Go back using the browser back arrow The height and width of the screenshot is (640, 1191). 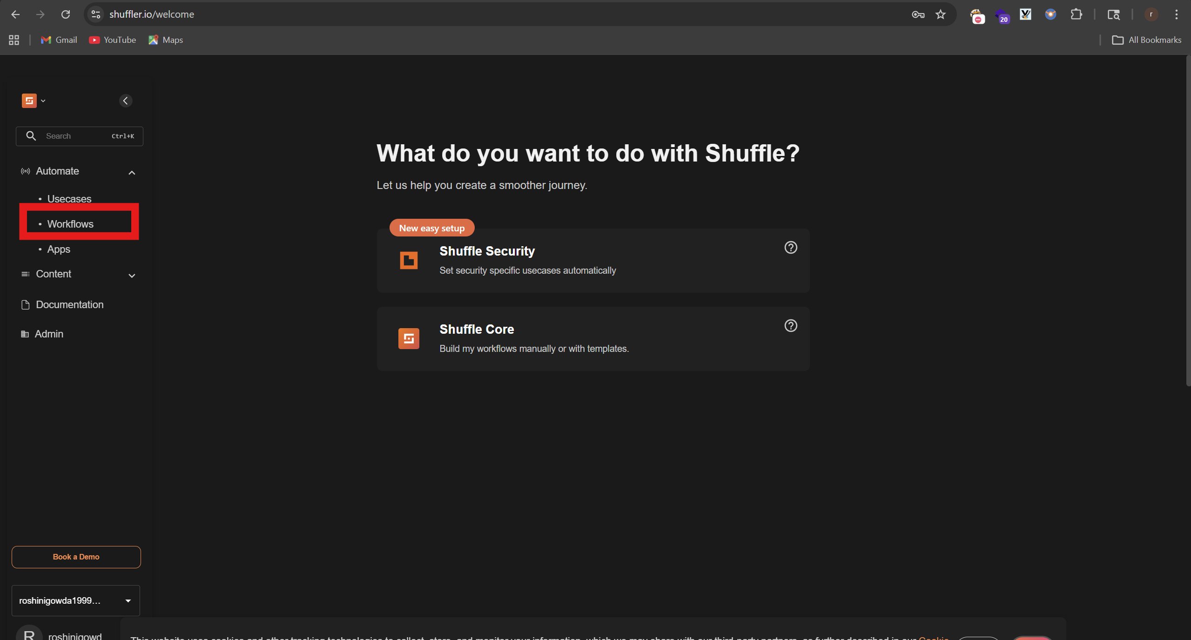click(15, 14)
